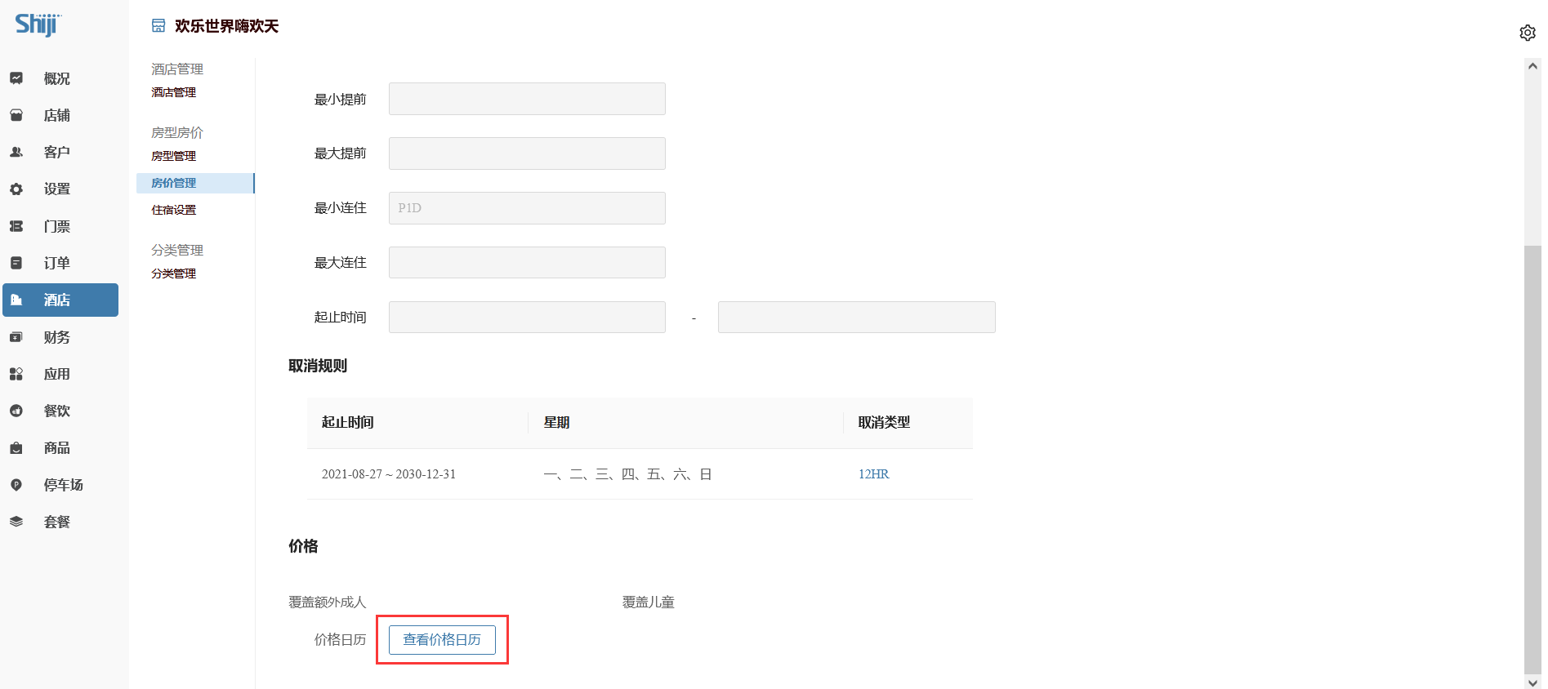Click the 查看价格日历 button
This screenshot has width=1548, height=689.
[x=442, y=640]
